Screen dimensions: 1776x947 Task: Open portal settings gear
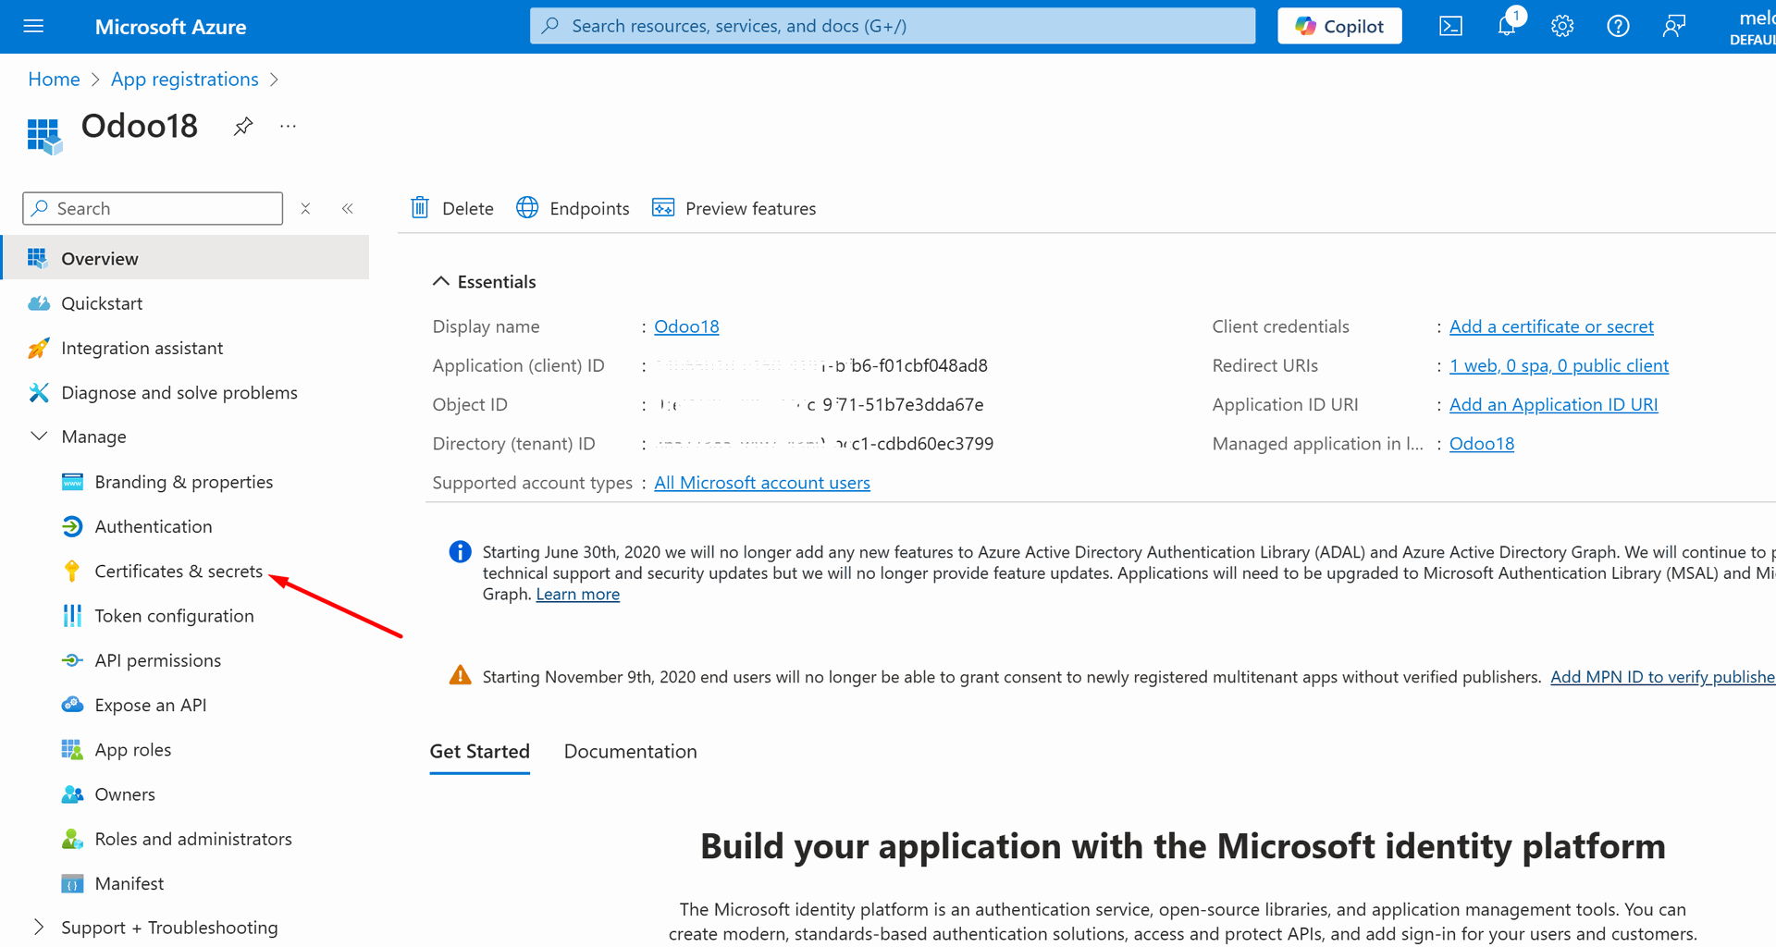(1562, 26)
